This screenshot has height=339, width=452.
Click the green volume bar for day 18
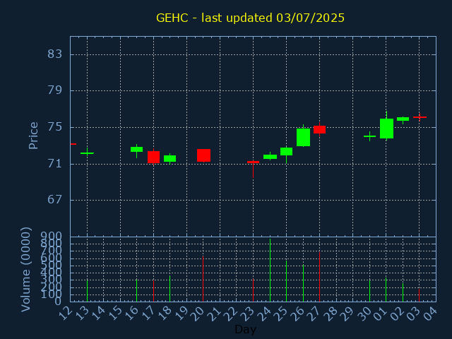click(x=169, y=289)
